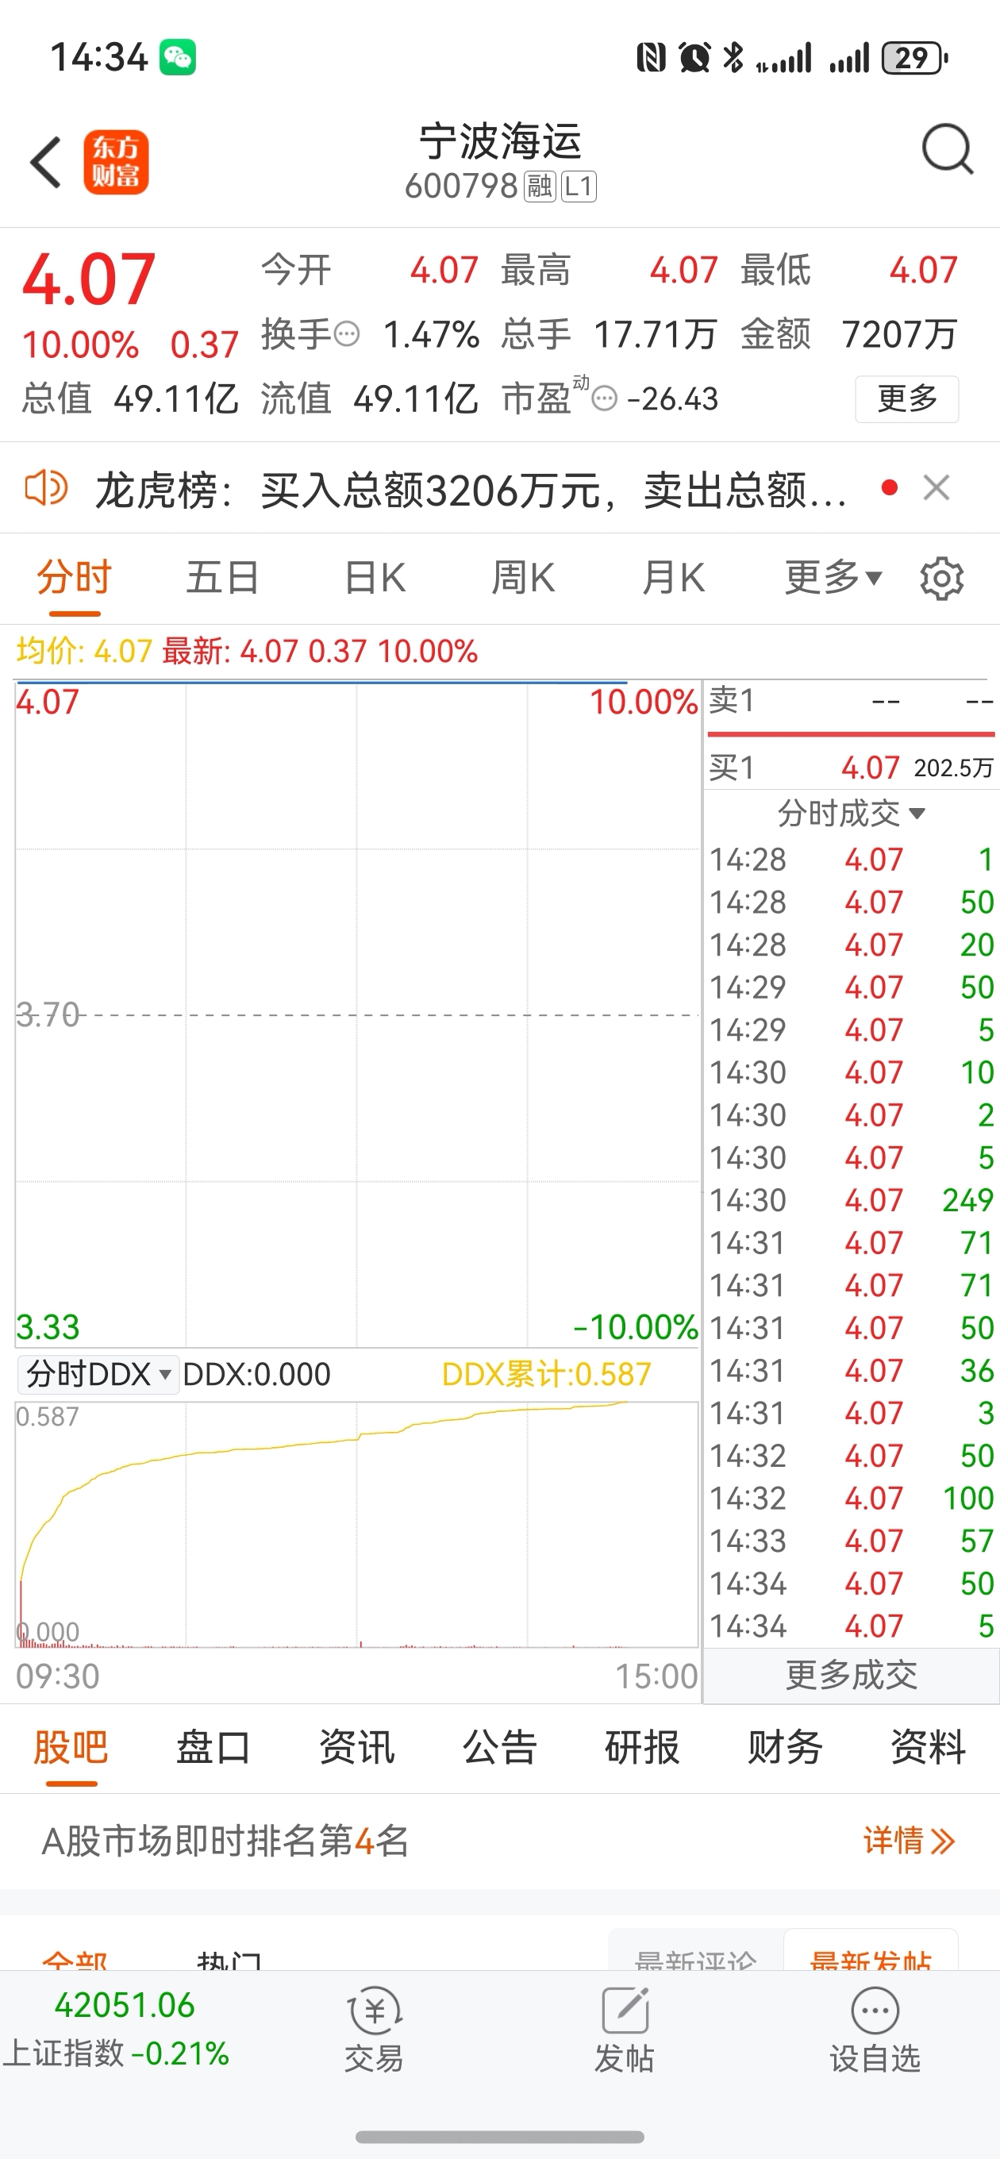Screen dimensions: 1000x2159
Task: Tap the speaker announcement icon
Action: pos(46,488)
